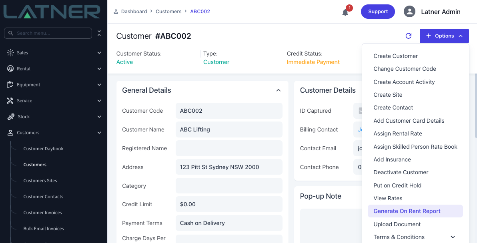
Task: Click the Stock menu icon
Action: tap(11, 117)
